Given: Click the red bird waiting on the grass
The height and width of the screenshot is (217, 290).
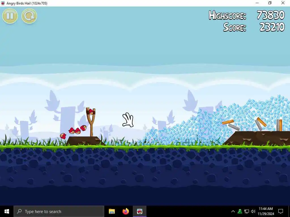Looking at the screenshot, I should coord(63,136).
